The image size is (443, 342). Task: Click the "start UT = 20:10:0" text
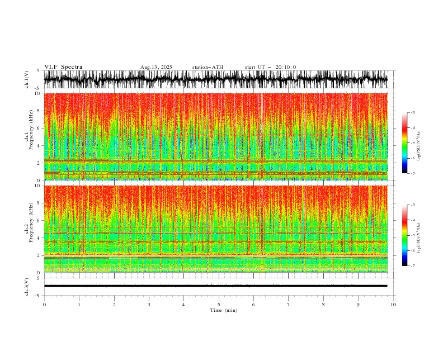point(270,67)
